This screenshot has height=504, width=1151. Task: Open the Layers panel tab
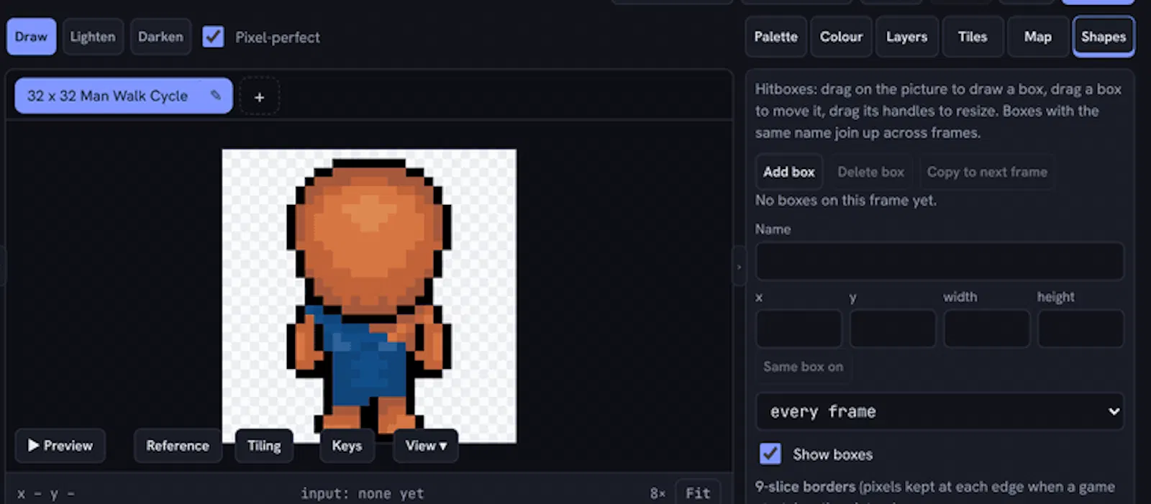click(906, 37)
